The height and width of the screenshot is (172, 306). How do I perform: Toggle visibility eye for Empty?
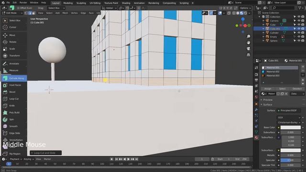(298, 37)
